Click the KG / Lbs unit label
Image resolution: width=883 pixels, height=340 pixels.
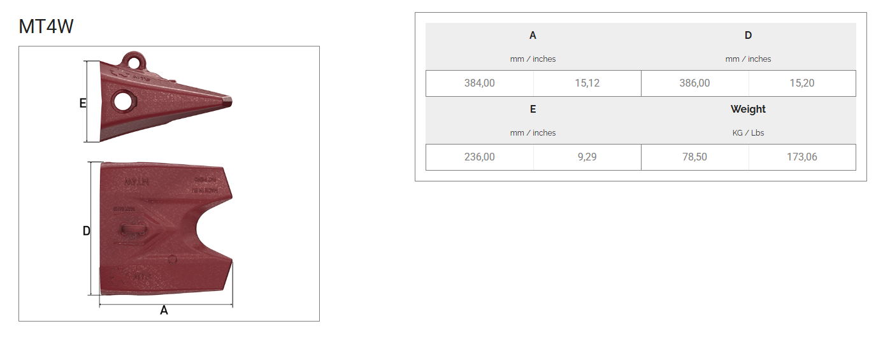pyautogui.click(x=748, y=133)
